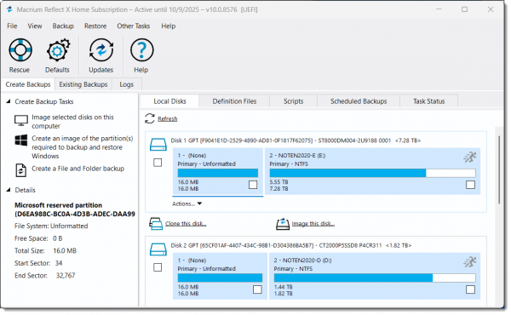
Task: Open the Restore menu
Action: [95, 26]
